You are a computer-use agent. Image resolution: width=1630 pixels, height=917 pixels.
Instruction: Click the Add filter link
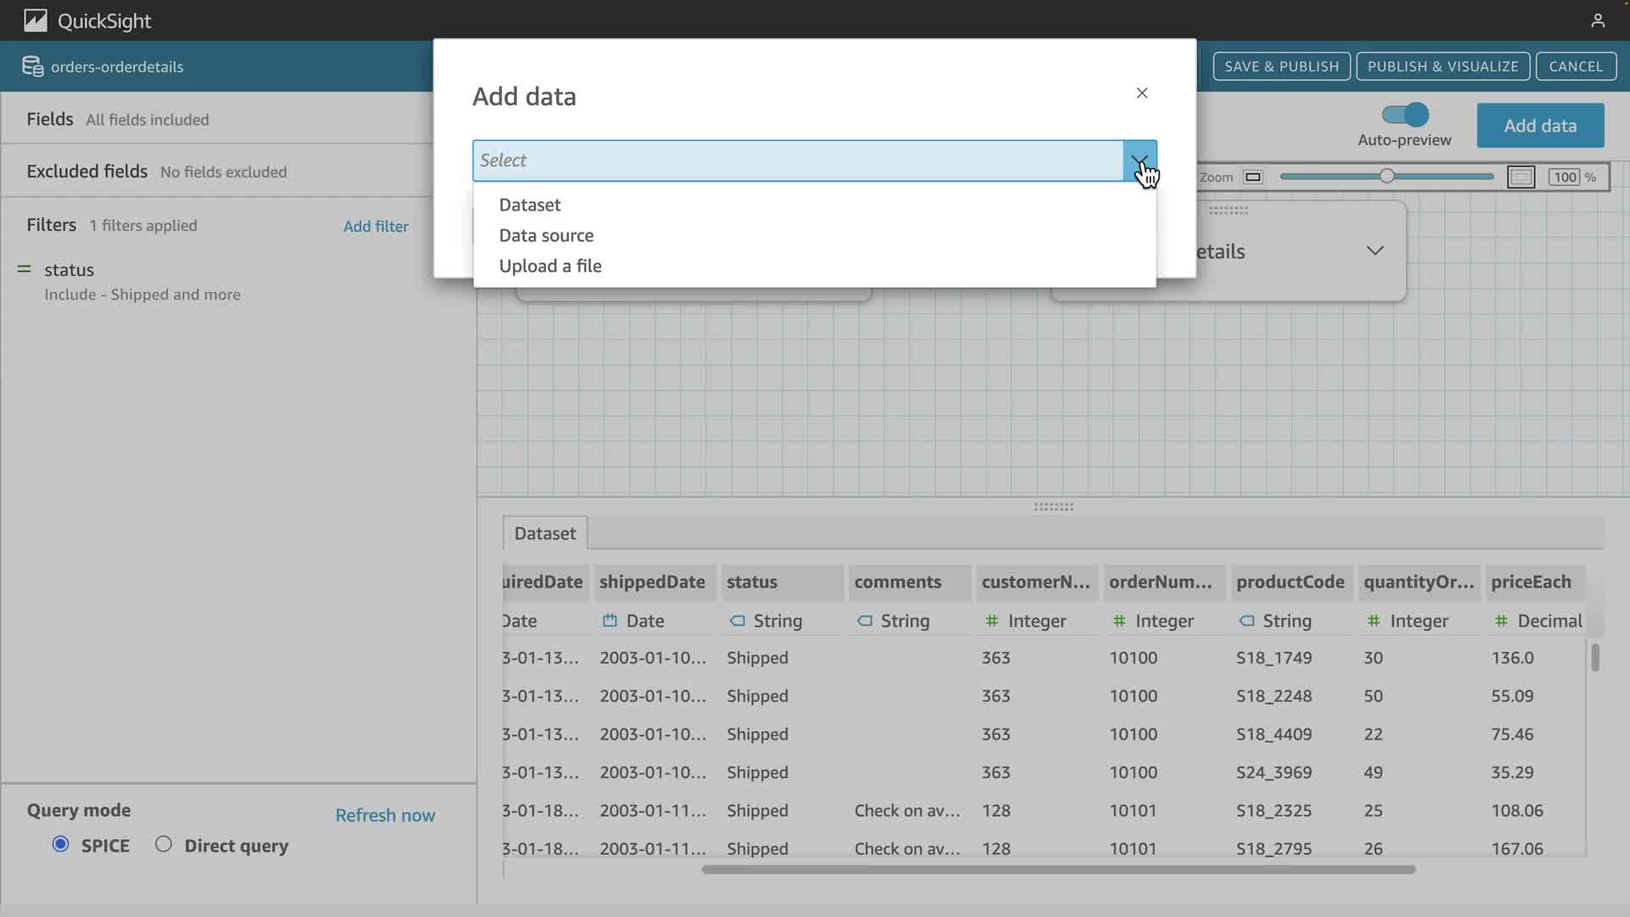click(x=375, y=226)
